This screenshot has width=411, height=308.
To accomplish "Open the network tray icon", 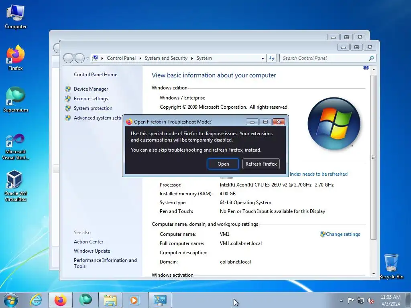I will pos(361,300).
